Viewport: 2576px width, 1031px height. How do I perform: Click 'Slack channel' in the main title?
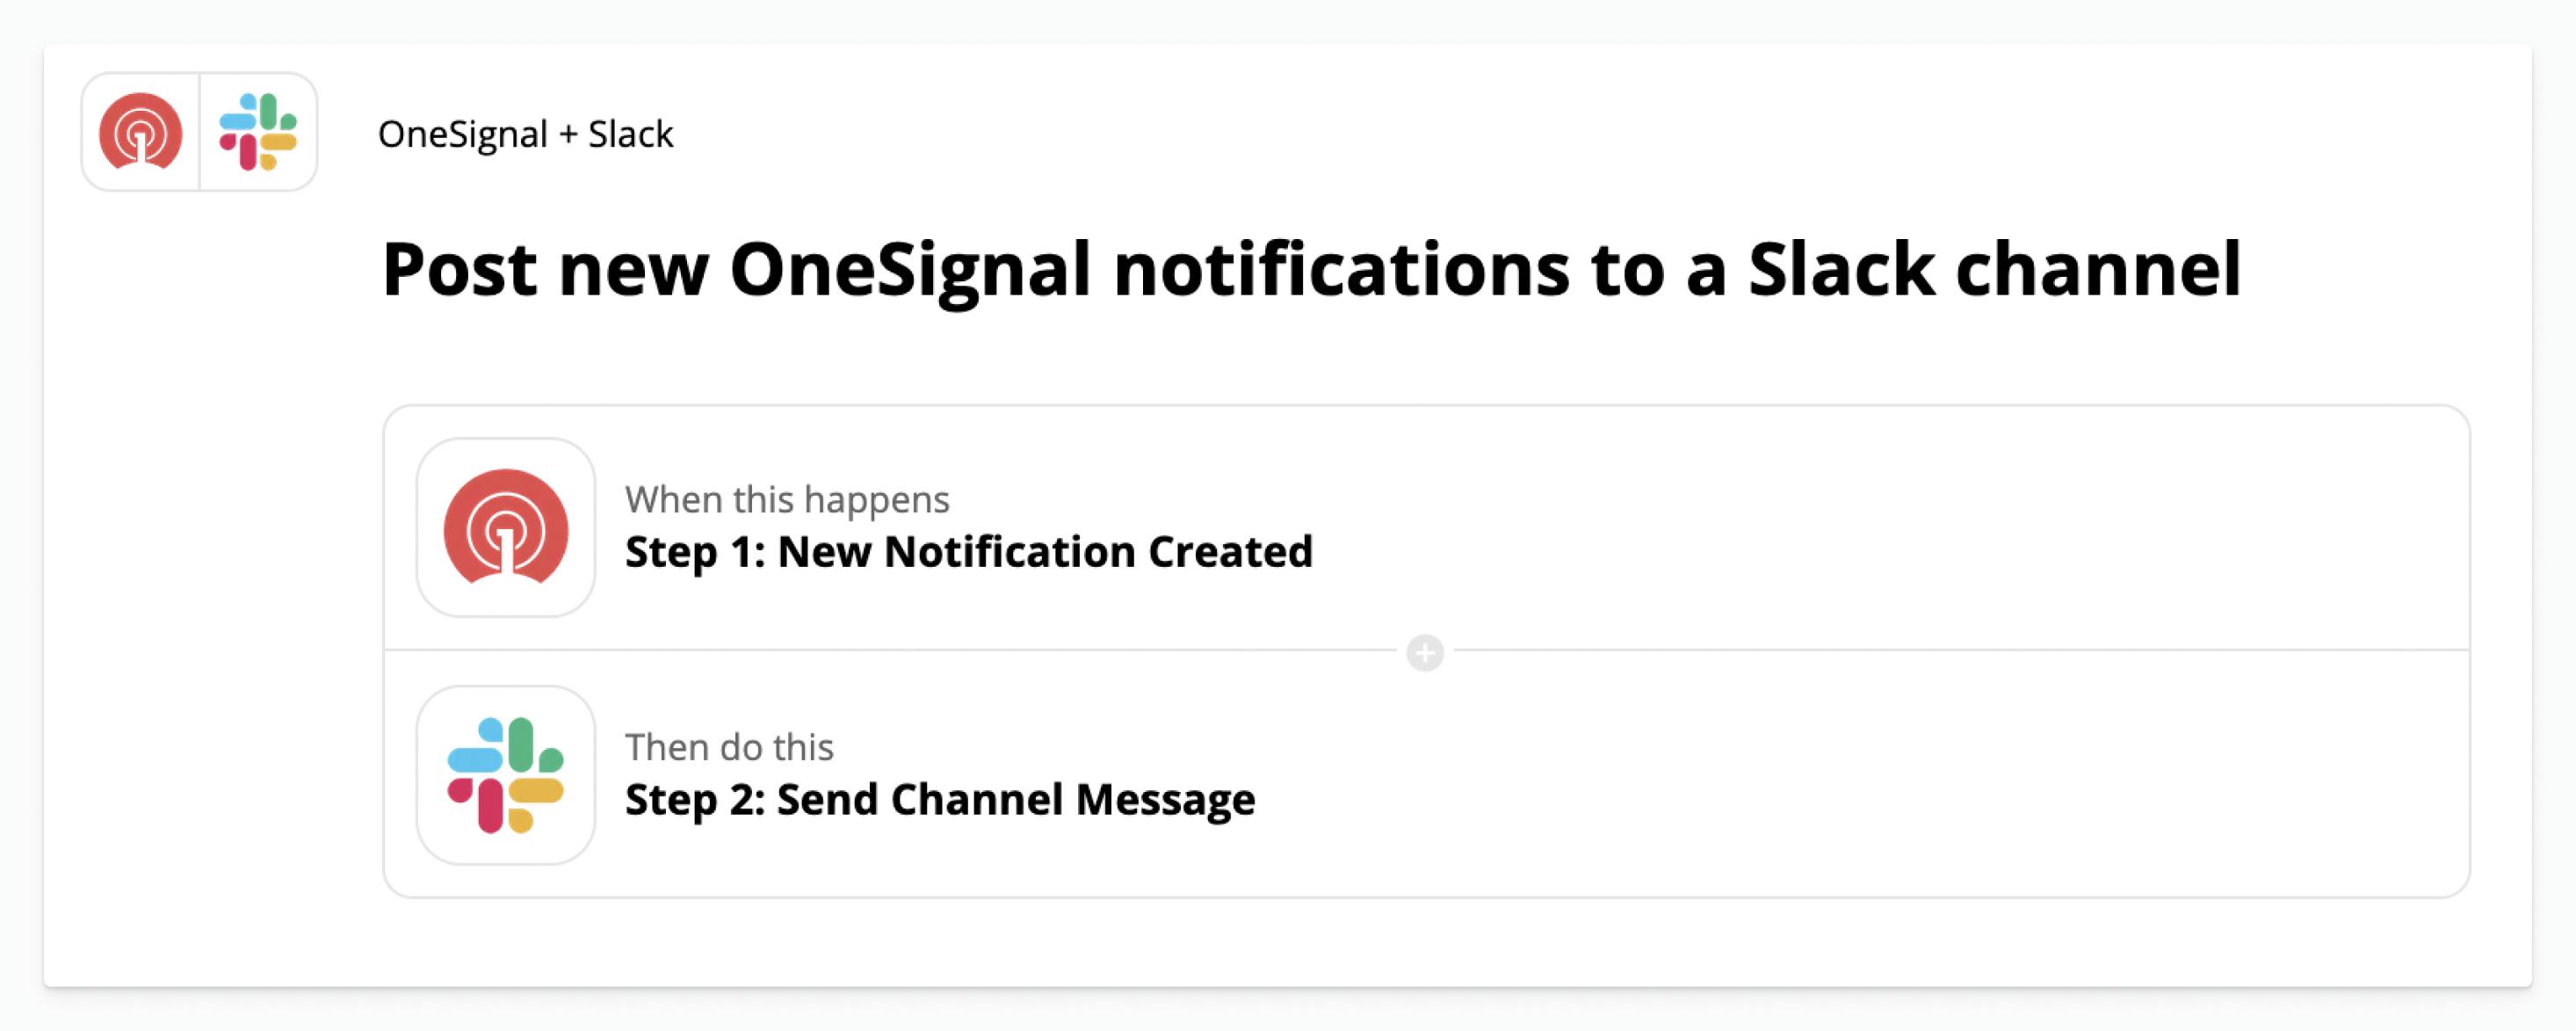coord(1994,270)
